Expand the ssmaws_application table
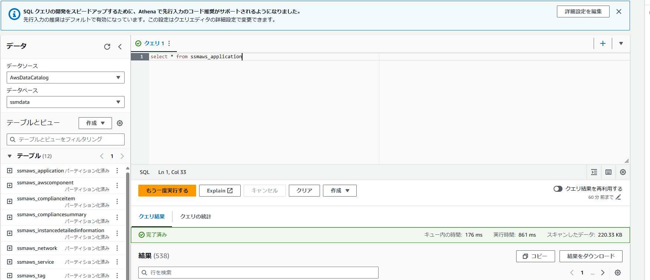This screenshot has height=280, width=650. click(10, 171)
